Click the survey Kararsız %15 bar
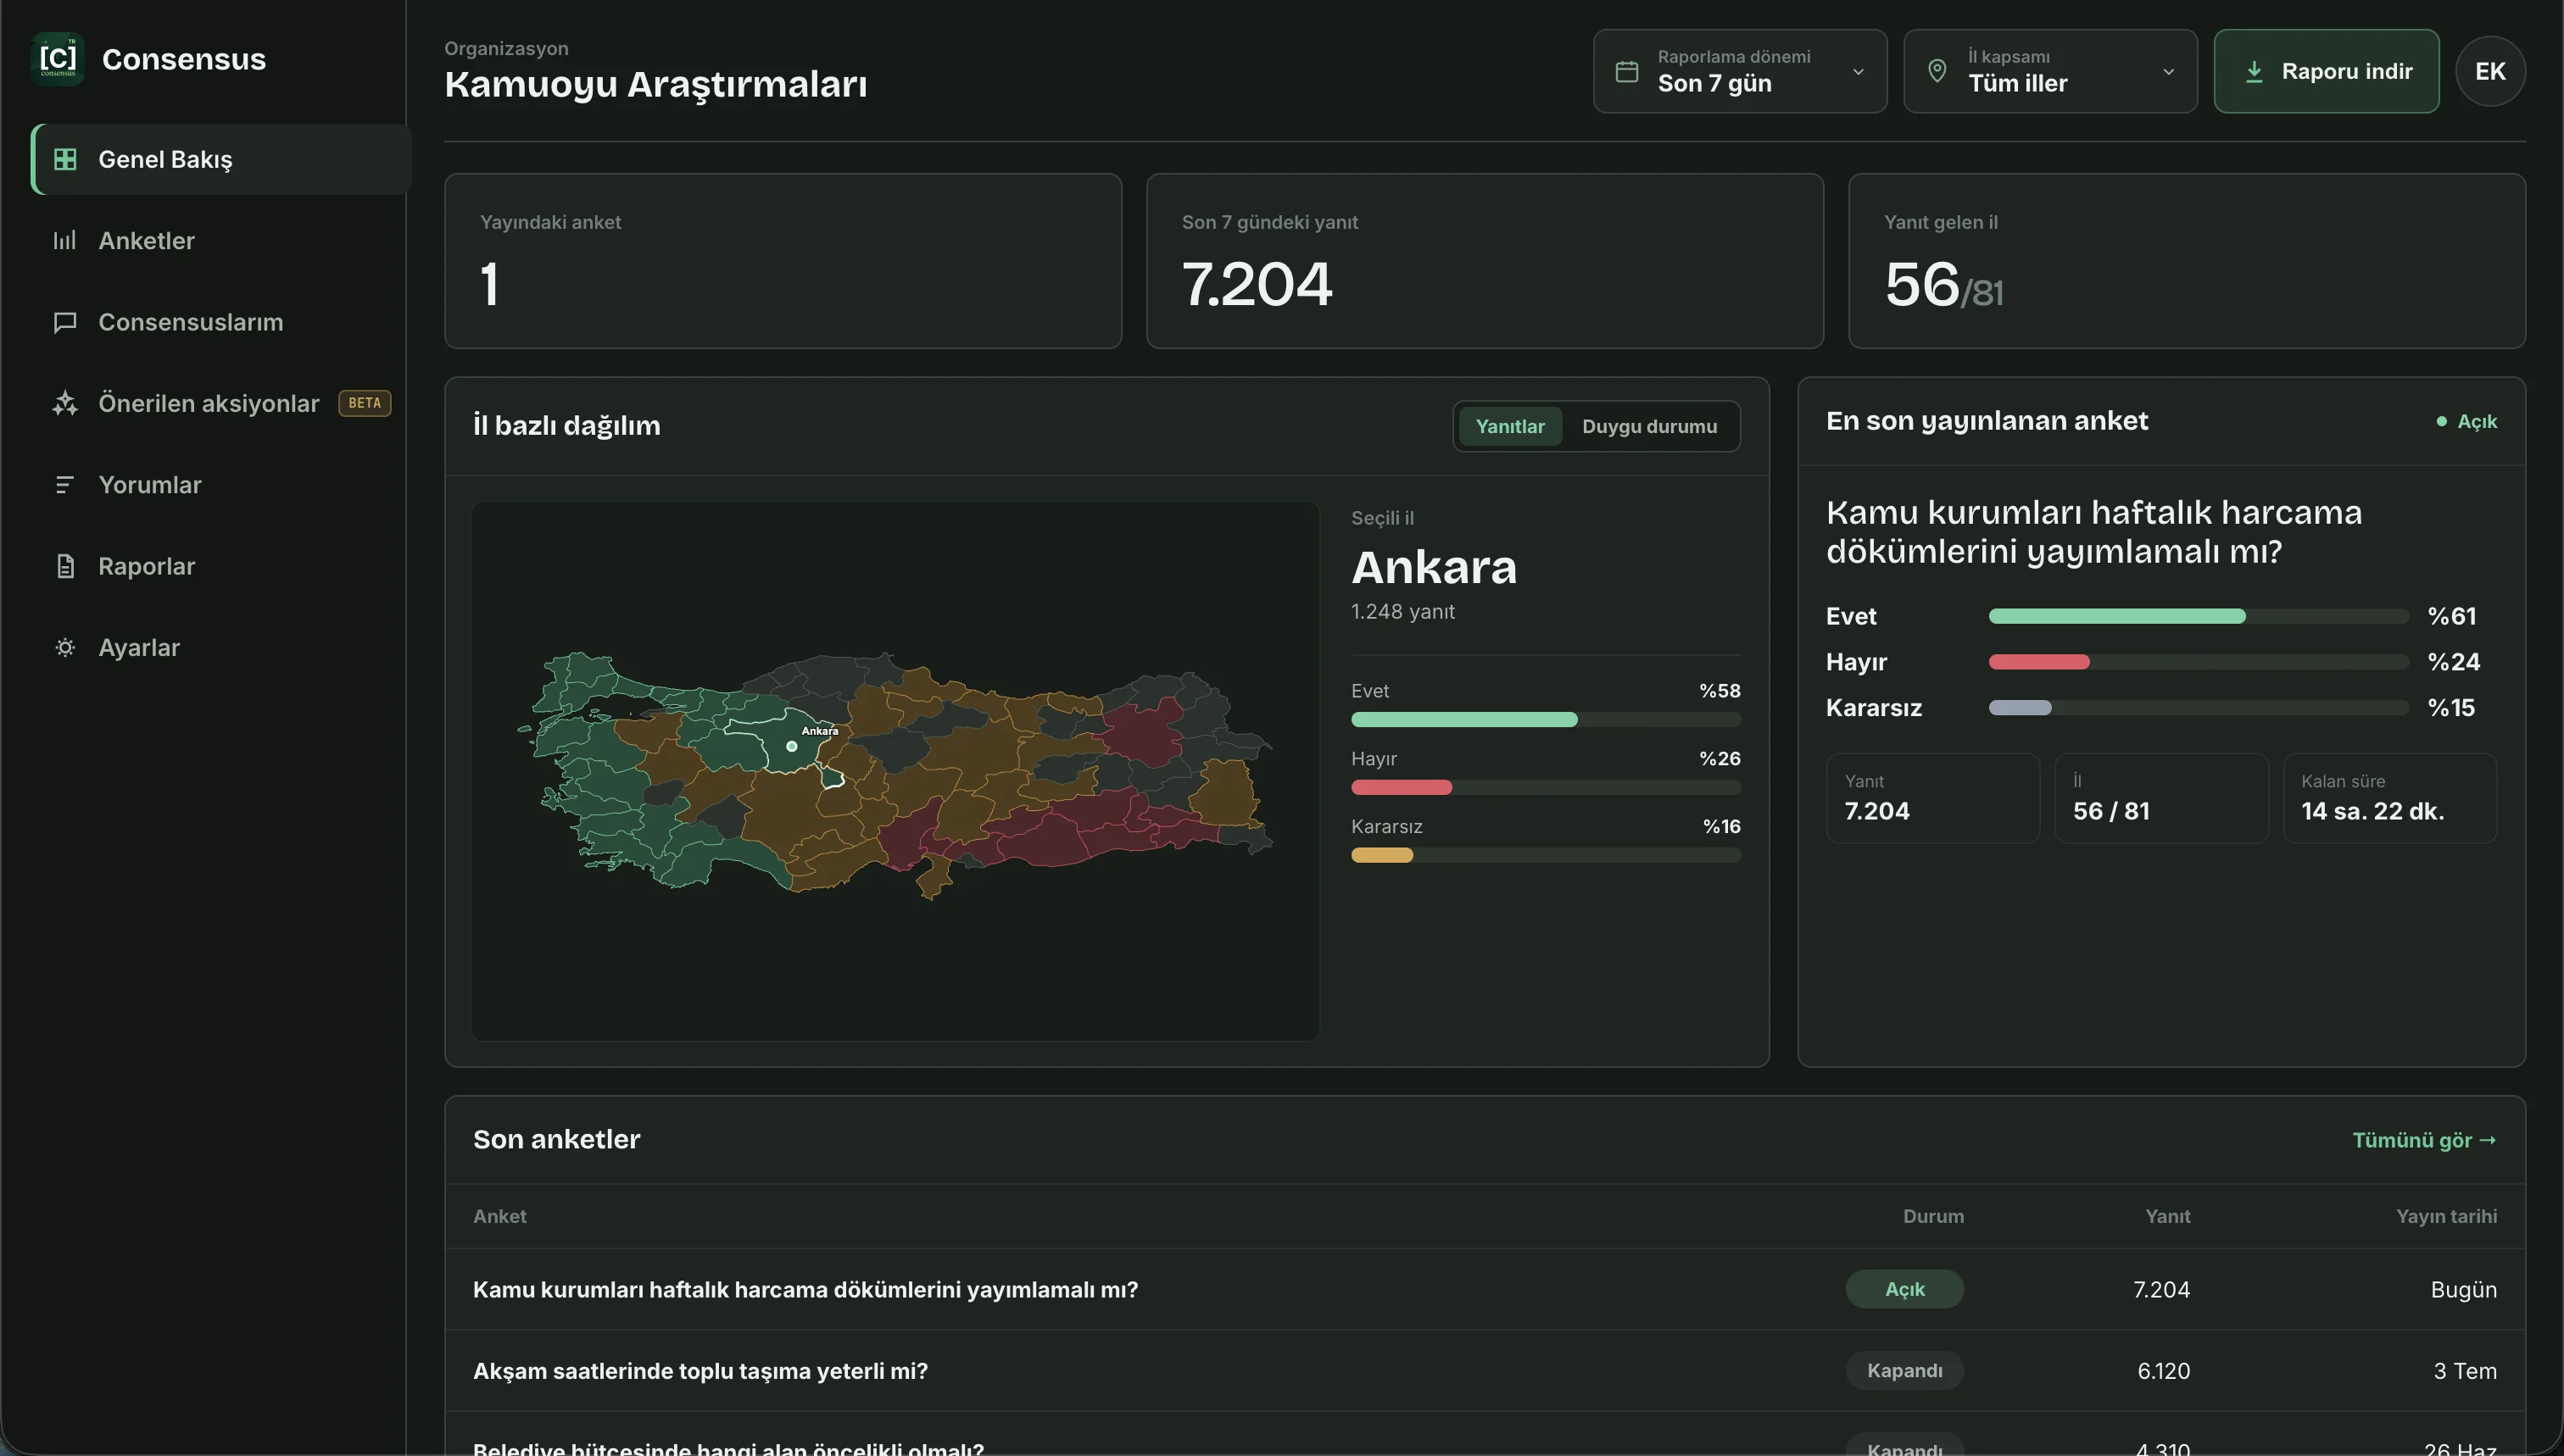 (2020, 708)
